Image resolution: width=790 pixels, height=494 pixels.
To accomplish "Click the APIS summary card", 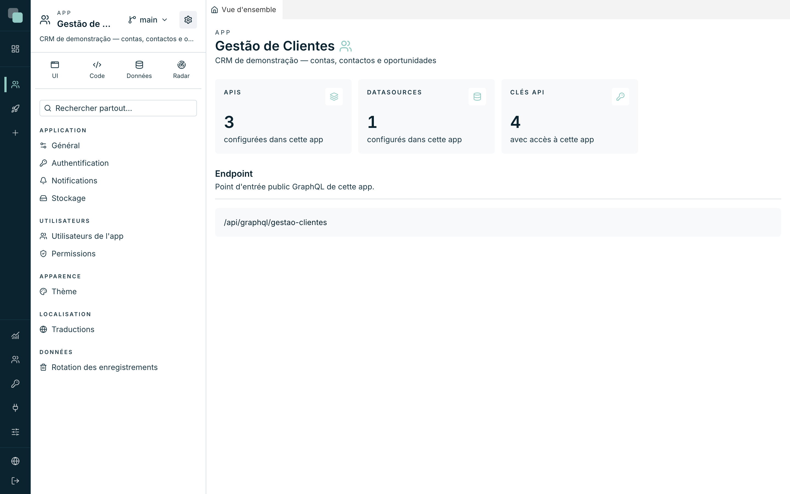I will [x=283, y=116].
